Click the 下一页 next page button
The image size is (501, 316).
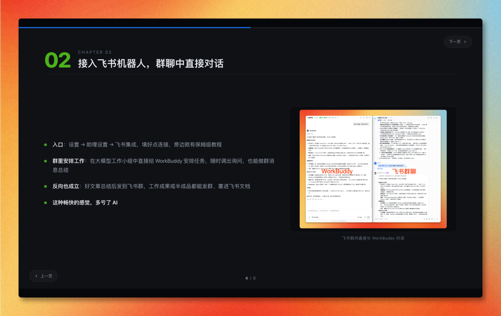(457, 42)
